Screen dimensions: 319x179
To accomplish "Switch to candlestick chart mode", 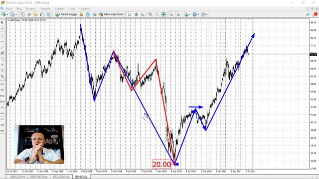I will pyautogui.click(x=136, y=14).
